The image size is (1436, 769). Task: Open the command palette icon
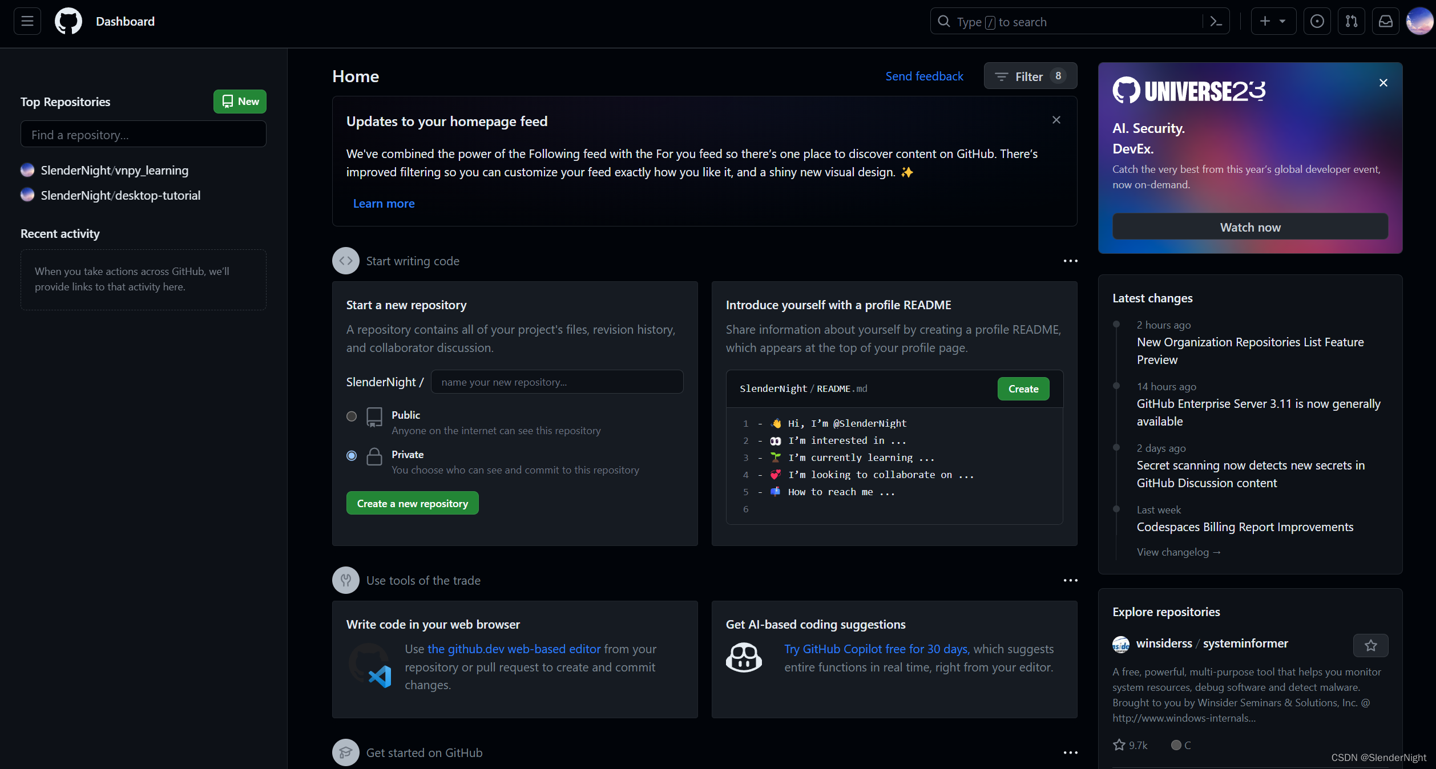1216,22
